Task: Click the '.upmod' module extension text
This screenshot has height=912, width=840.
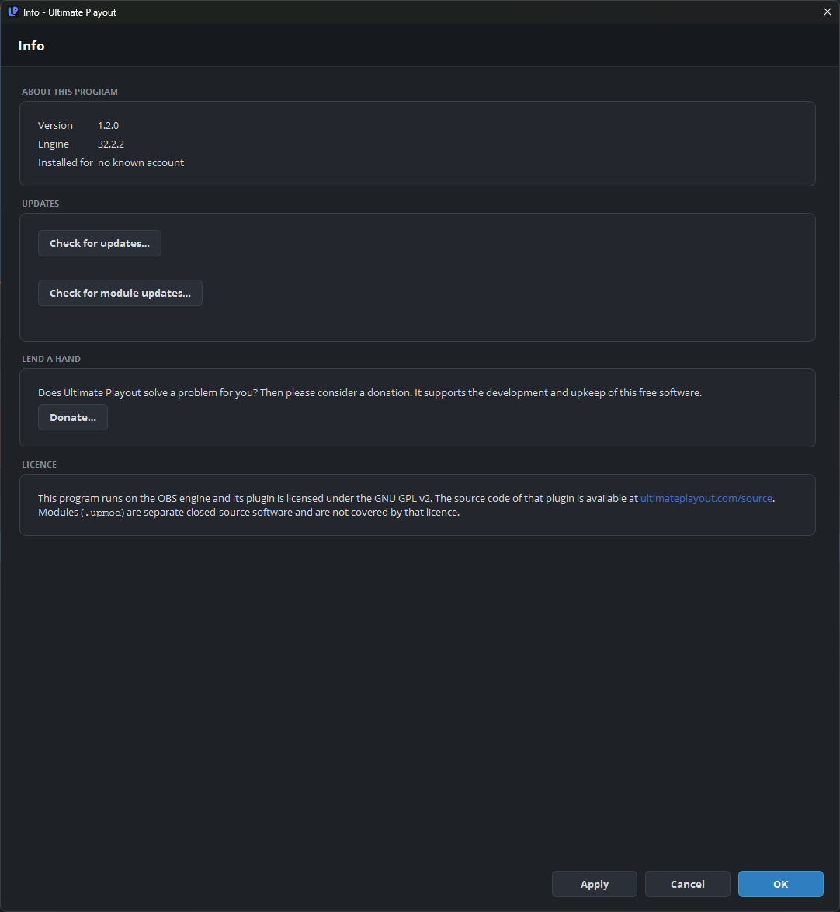Action: point(102,513)
